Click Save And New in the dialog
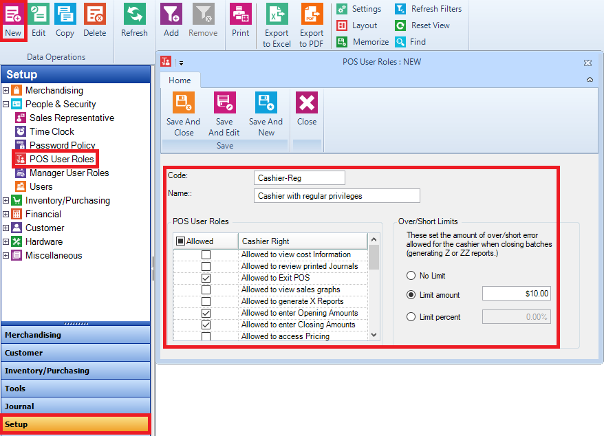This screenshot has width=604, height=436. click(x=266, y=111)
